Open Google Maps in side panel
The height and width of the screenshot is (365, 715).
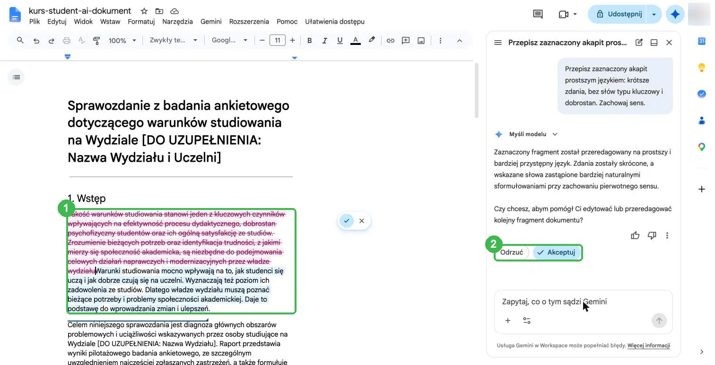[702, 147]
